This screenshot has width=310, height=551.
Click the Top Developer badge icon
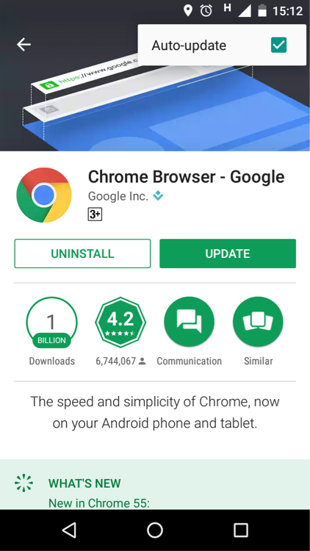[x=158, y=195]
